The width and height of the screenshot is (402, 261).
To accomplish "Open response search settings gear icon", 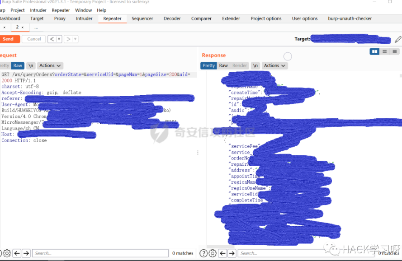I will (213, 253).
